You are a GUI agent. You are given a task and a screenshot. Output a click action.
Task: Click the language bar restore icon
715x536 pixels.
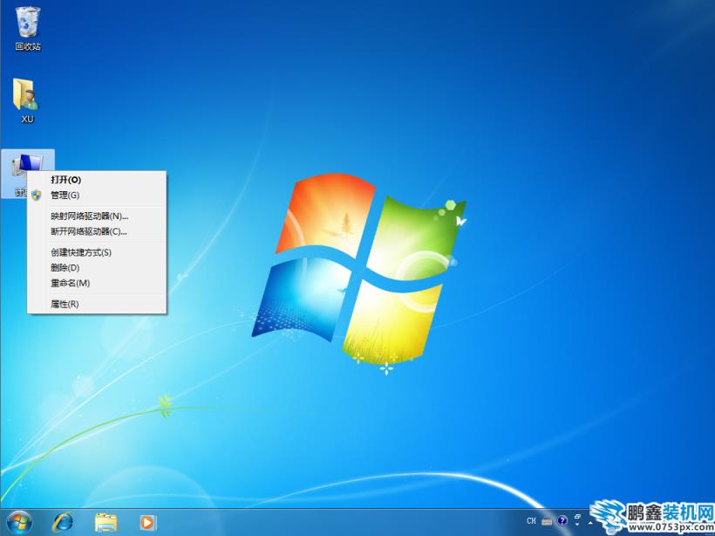click(578, 517)
